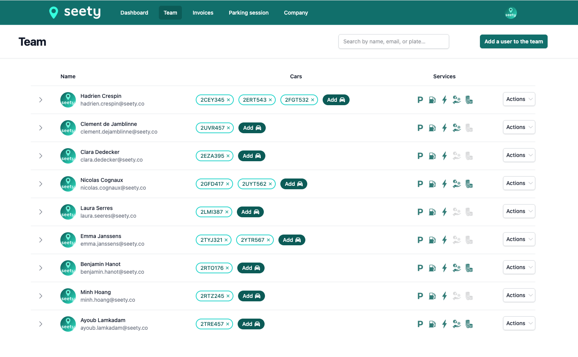The width and height of the screenshot is (578, 357).
Task: Click the search by name, email, or plate field
Action: [x=393, y=41]
